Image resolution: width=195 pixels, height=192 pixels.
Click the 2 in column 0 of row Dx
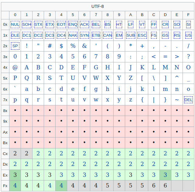[x=15, y=164]
